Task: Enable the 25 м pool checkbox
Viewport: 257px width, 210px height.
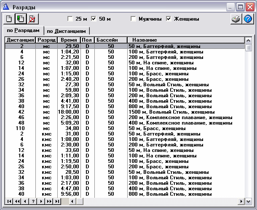Action: click(x=70, y=19)
